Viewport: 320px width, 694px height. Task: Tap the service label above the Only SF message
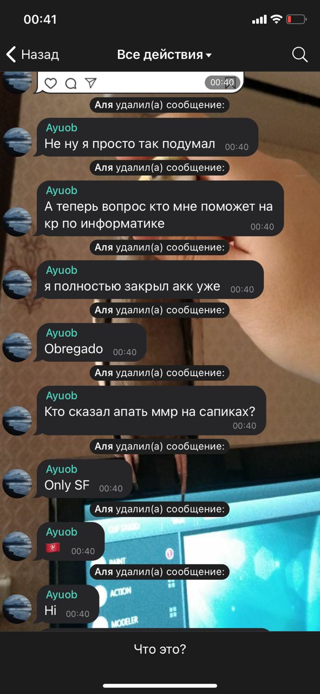160,446
